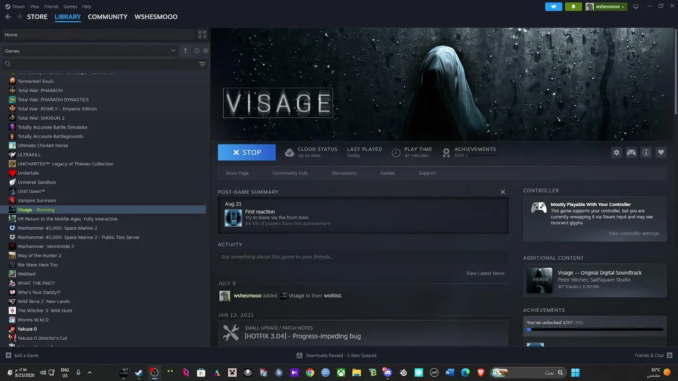Open the downloads status icon

(299, 356)
